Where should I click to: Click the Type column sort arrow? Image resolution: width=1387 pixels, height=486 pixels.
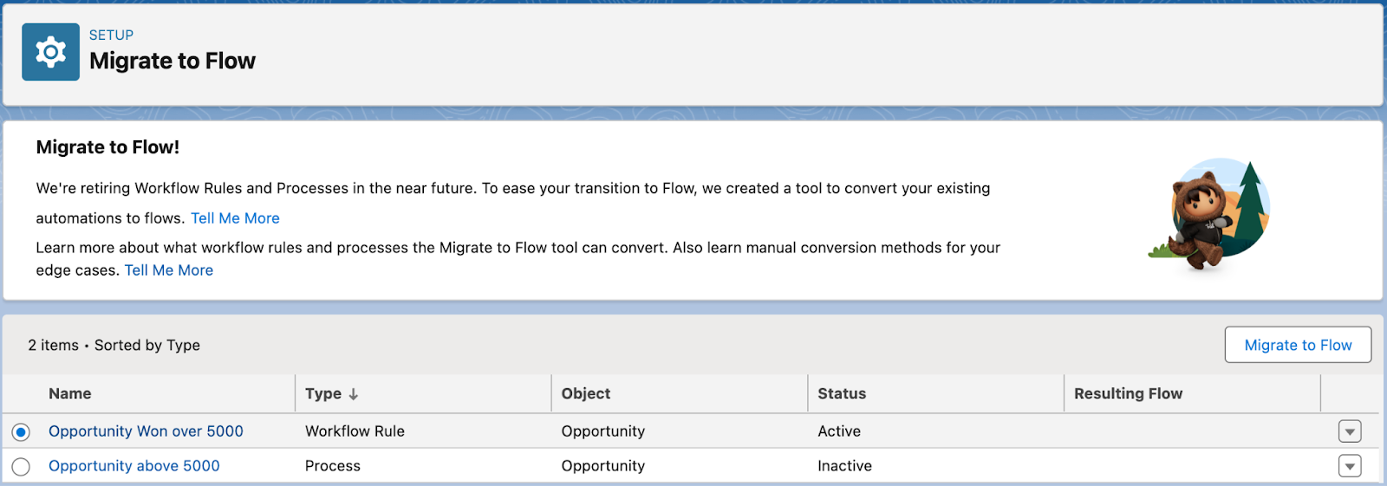[x=354, y=394]
